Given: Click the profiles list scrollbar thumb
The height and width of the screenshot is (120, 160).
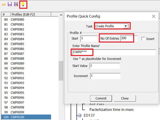Looking at the screenshot, I should (x=61, y=71).
